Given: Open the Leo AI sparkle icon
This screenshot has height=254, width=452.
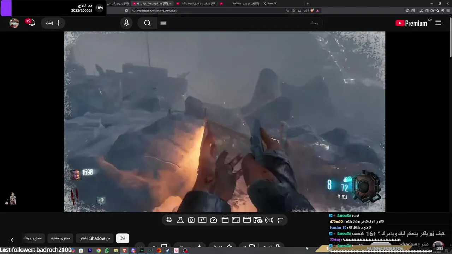Looking at the screenshot, I should point(438,11).
